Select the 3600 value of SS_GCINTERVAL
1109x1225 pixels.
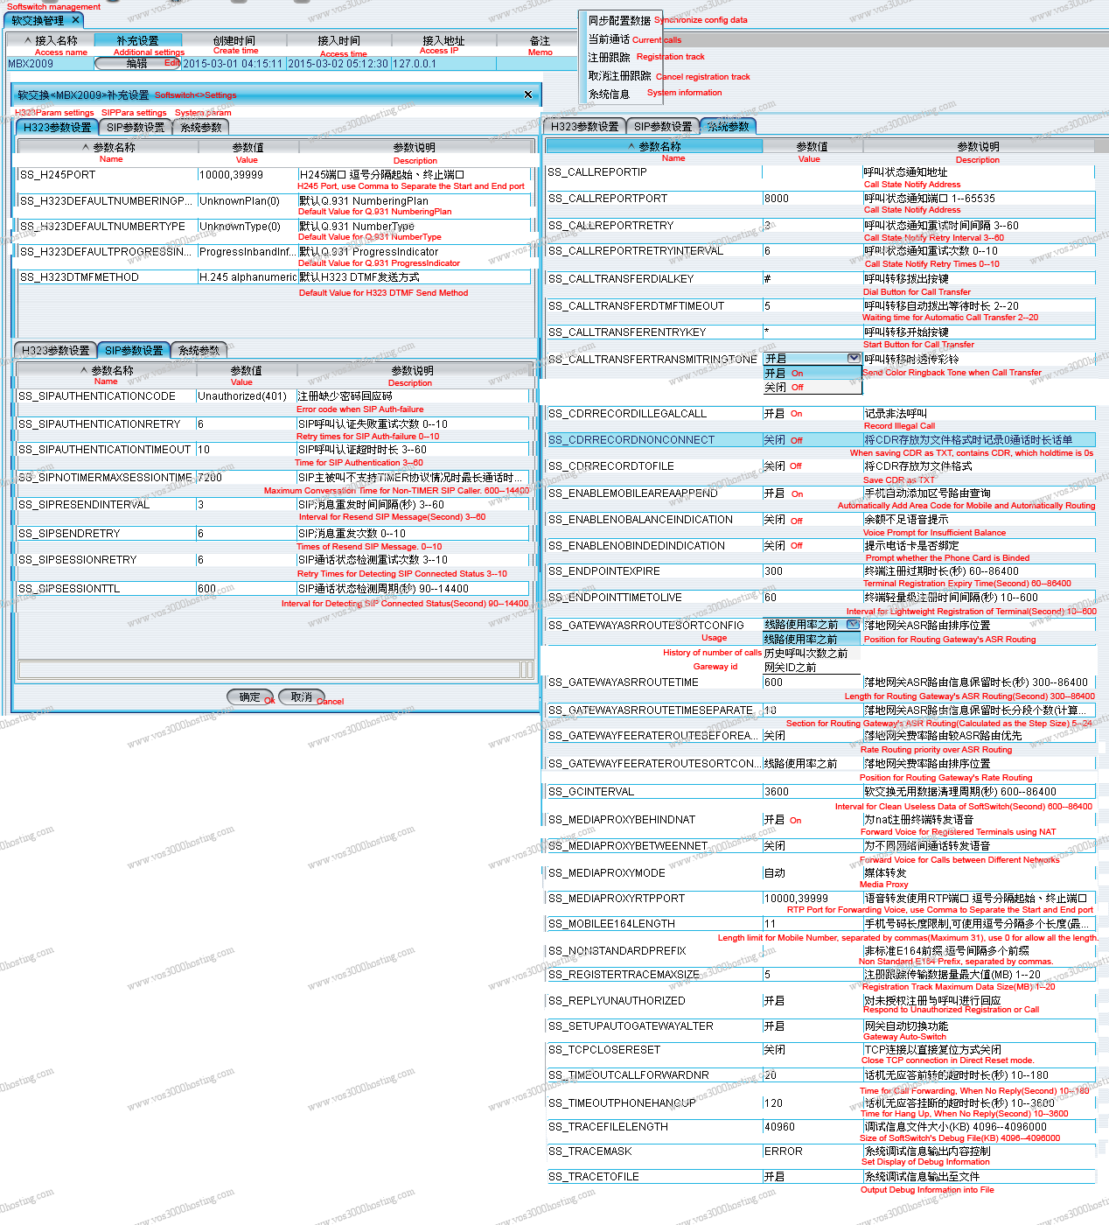point(813,792)
